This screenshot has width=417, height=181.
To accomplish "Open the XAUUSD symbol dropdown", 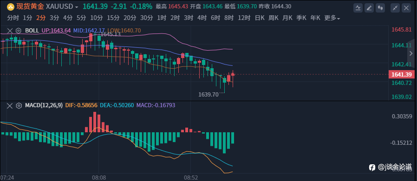I will pyautogui.click(x=77, y=7).
